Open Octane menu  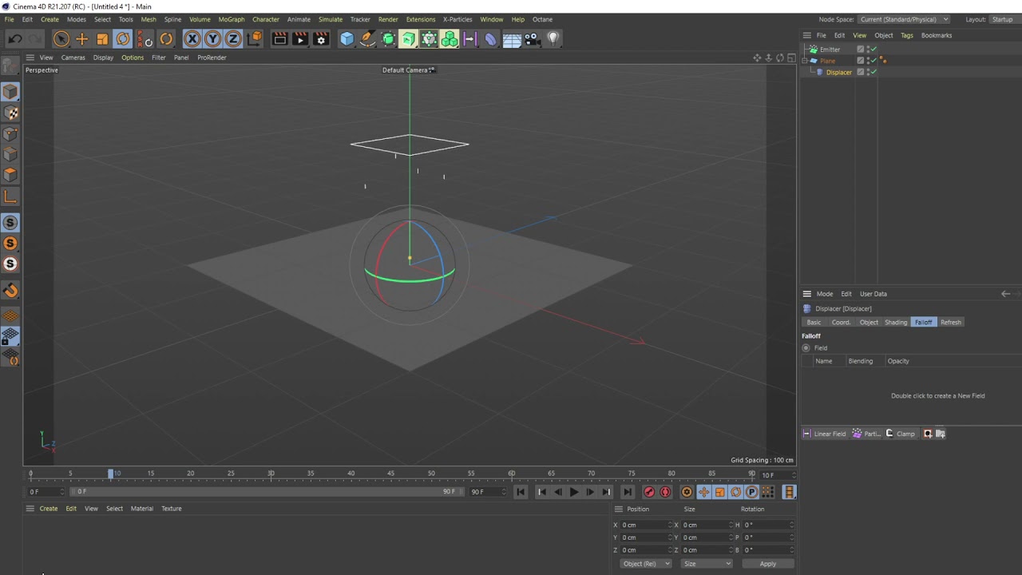tap(542, 19)
